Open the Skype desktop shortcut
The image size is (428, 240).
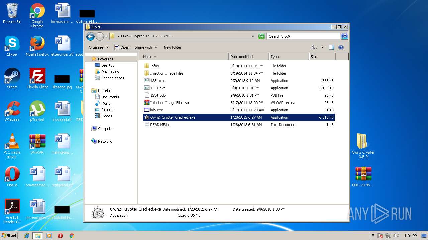[x=12, y=46]
